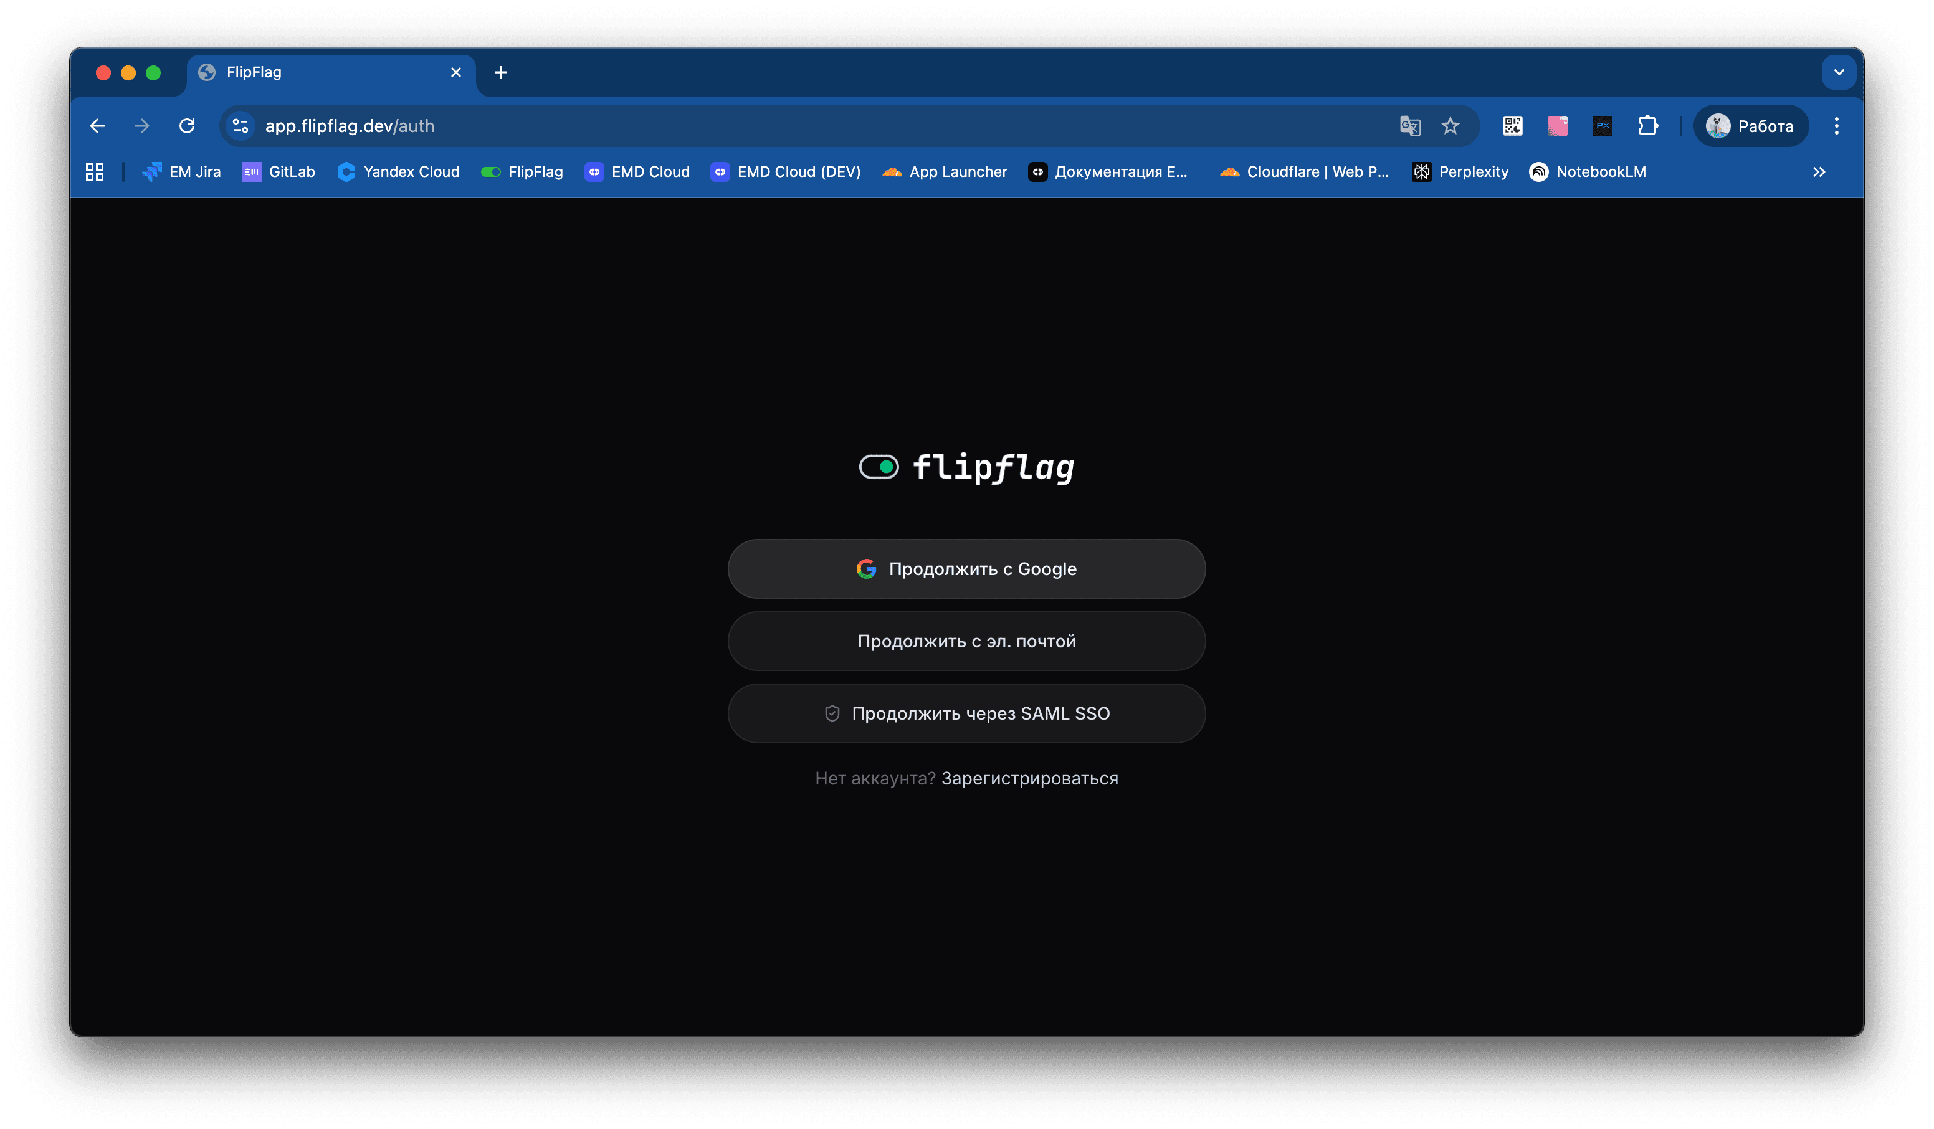
Task: Click Продолжить с эл. почтой button
Action: click(966, 641)
